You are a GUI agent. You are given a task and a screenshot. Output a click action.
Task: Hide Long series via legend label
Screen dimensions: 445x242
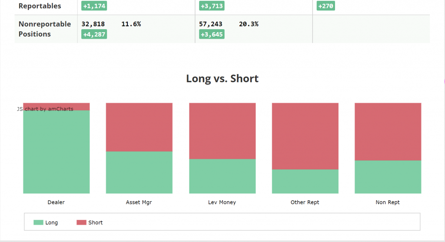point(51,222)
